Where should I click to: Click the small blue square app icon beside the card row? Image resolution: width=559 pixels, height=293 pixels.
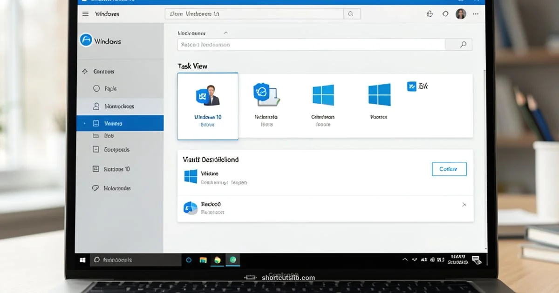(x=412, y=86)
